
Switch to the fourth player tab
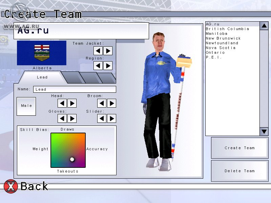pos(107,78)
